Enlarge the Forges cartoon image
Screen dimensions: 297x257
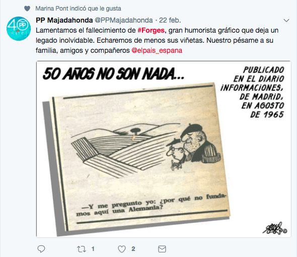[164, 149]
